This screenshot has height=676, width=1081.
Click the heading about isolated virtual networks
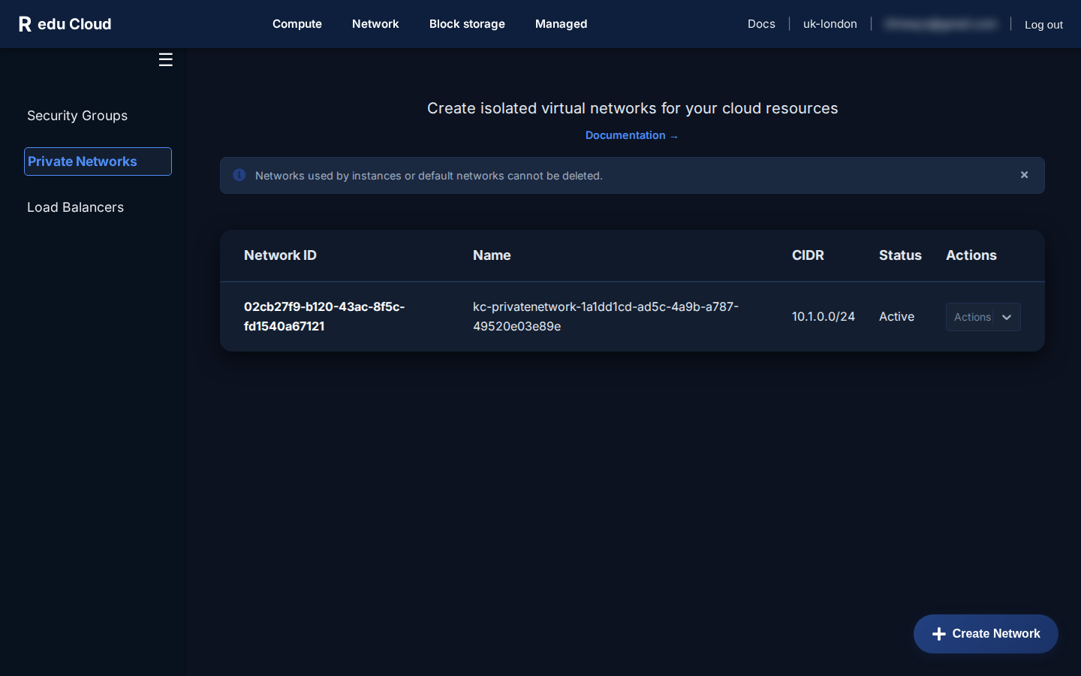tap(632, 108)
